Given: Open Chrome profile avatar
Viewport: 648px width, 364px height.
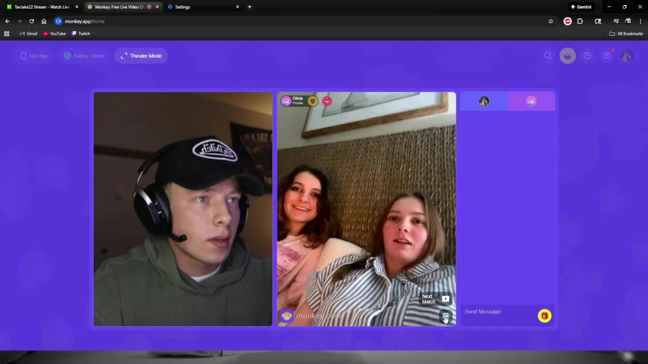Looking at the screenshot, I should click(x=628, y=21).
